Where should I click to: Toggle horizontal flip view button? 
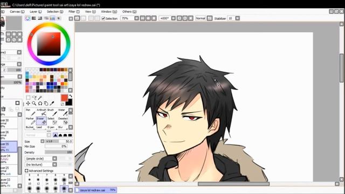click(x=210, y=18)
